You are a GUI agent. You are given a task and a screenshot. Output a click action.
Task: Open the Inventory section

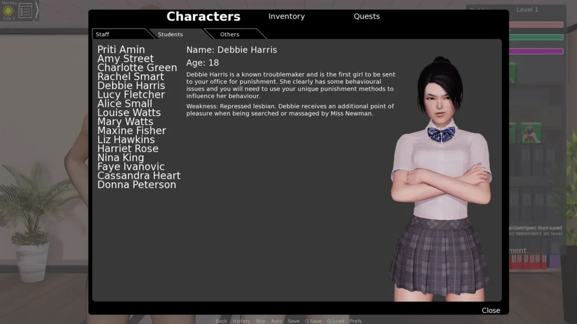[286, 16]
